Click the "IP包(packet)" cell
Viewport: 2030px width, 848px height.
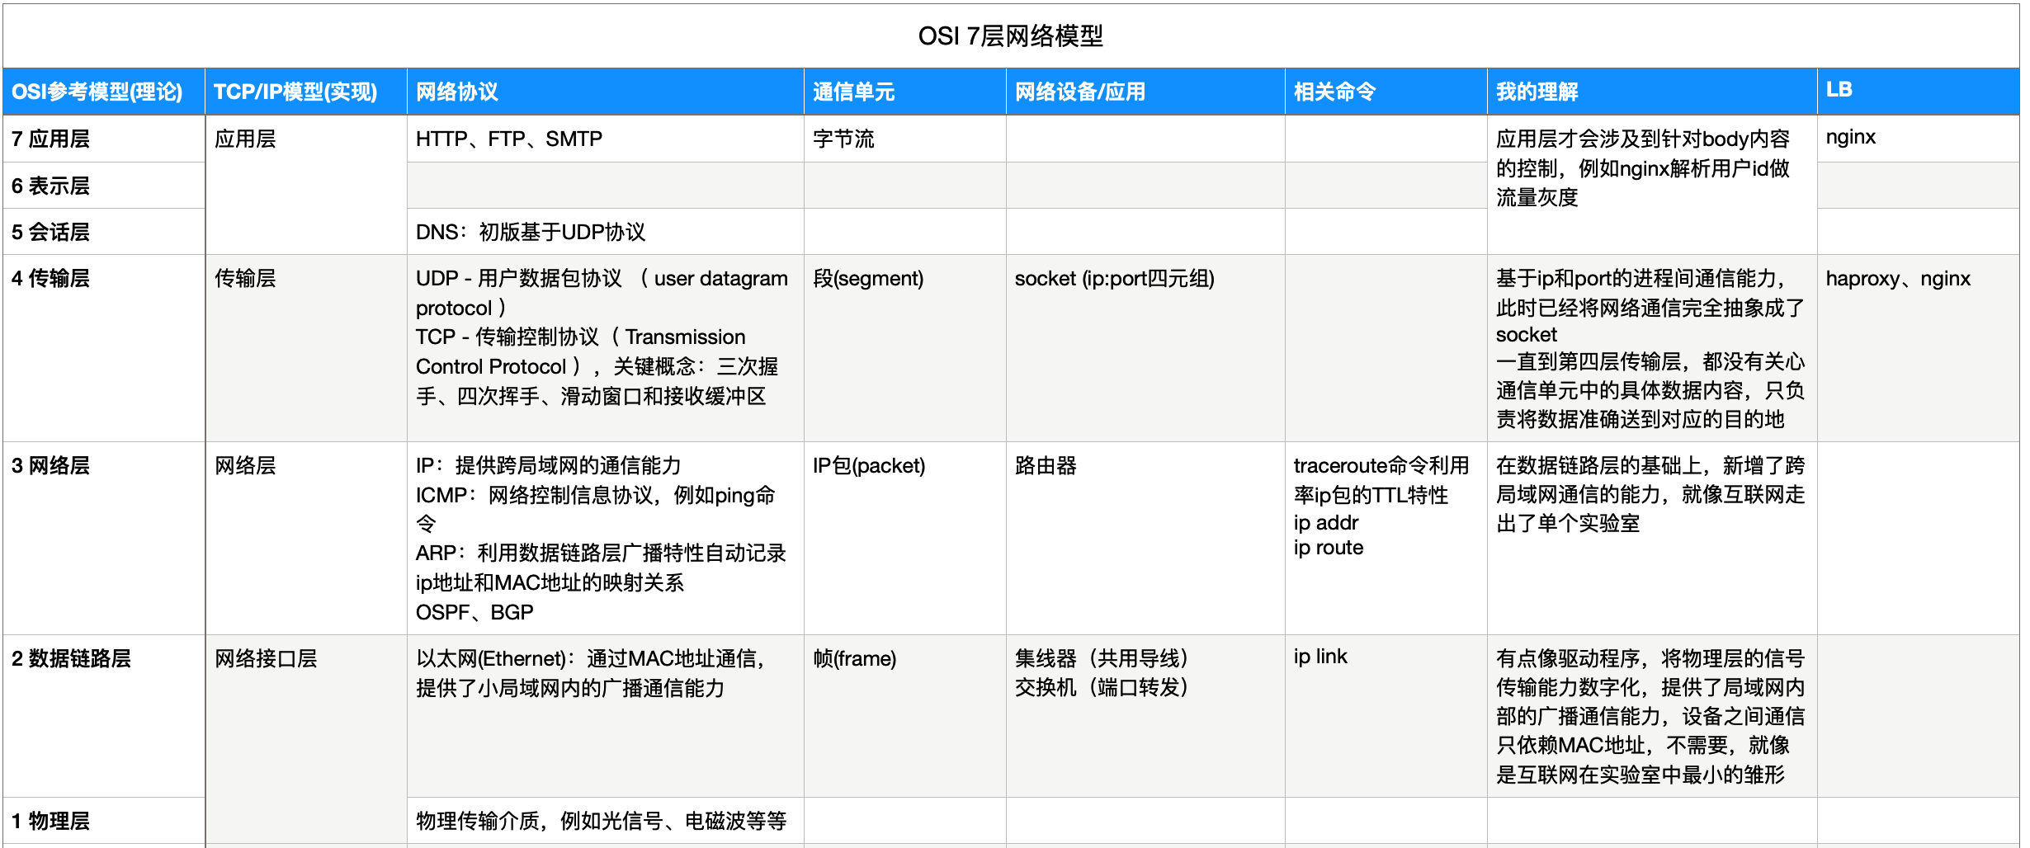pos(869,466)
